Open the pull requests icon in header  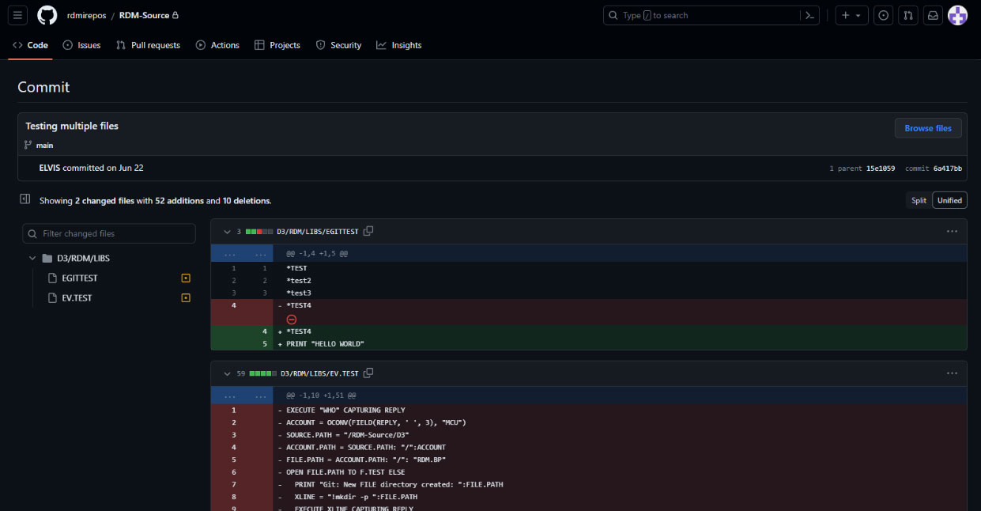(x=908, y=15)
